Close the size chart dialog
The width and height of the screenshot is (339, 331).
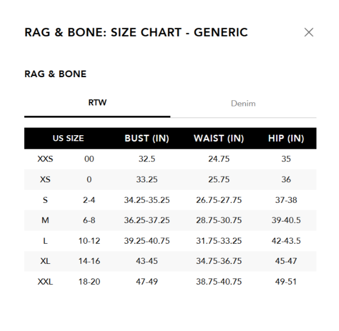click(309, 32)
